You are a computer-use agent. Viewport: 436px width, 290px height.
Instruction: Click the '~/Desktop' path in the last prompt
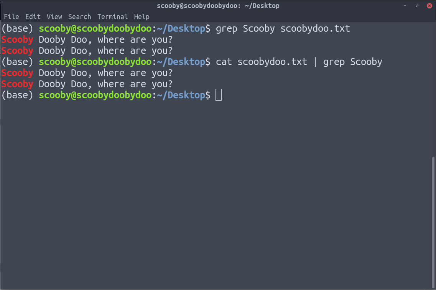[184, 95]
